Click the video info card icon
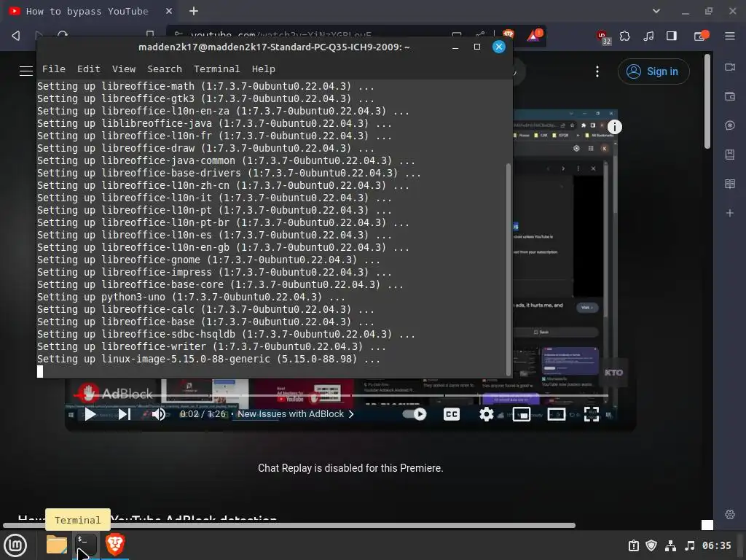Image resolution: width=746 pixels, height=560 pixels. (614, 127)
